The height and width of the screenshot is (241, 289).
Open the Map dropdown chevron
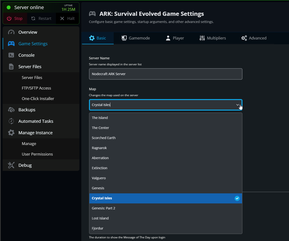[238, 105]
